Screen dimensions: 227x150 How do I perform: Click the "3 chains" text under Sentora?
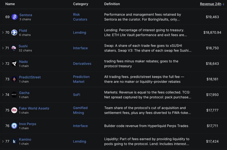[25, 19]
